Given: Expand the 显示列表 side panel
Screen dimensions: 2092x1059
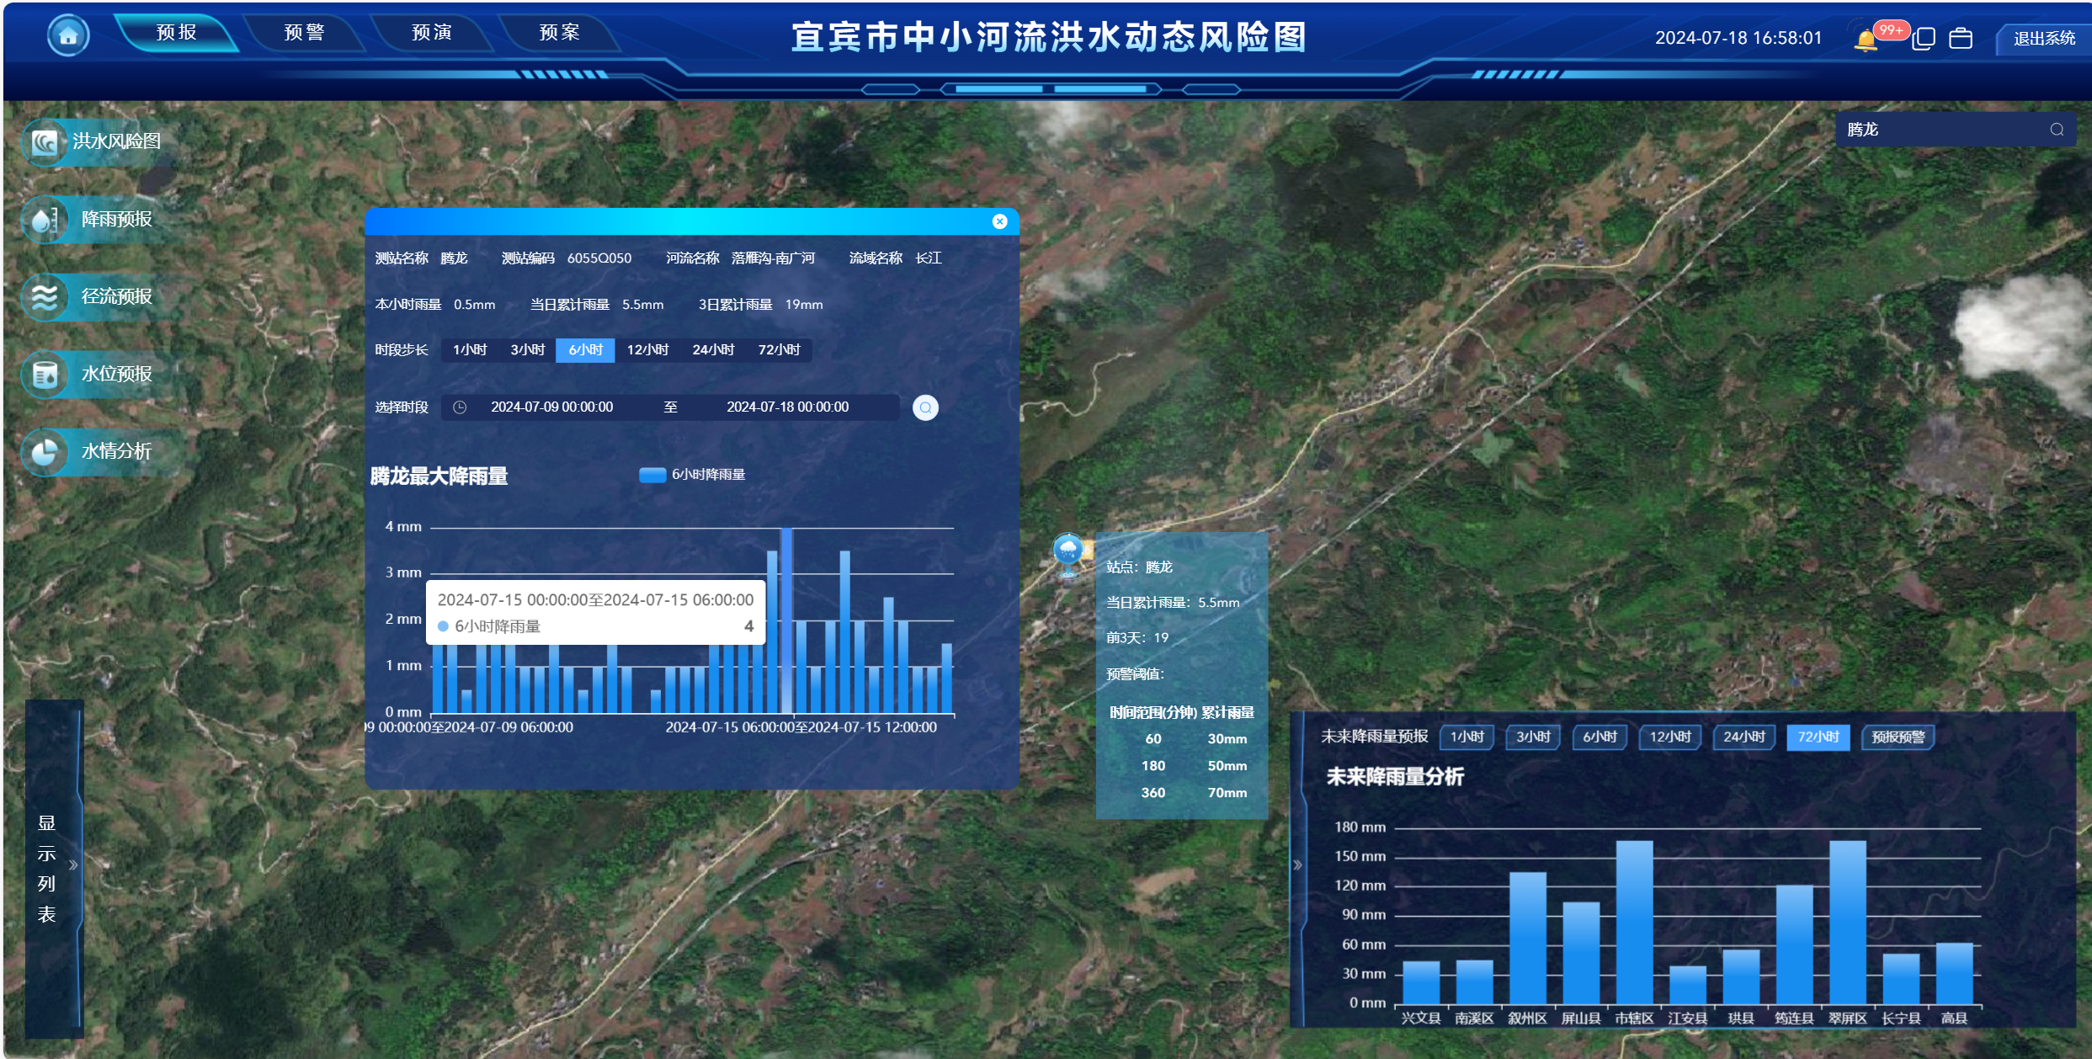Looking at the screenshot, I should click(73, 865).
